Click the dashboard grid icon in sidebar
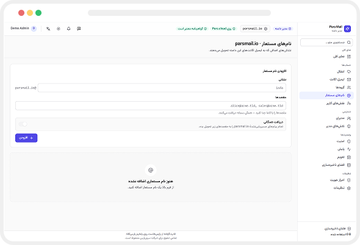Image resolution: width=360 pixels, height=245 pixels. pos(349,57)
